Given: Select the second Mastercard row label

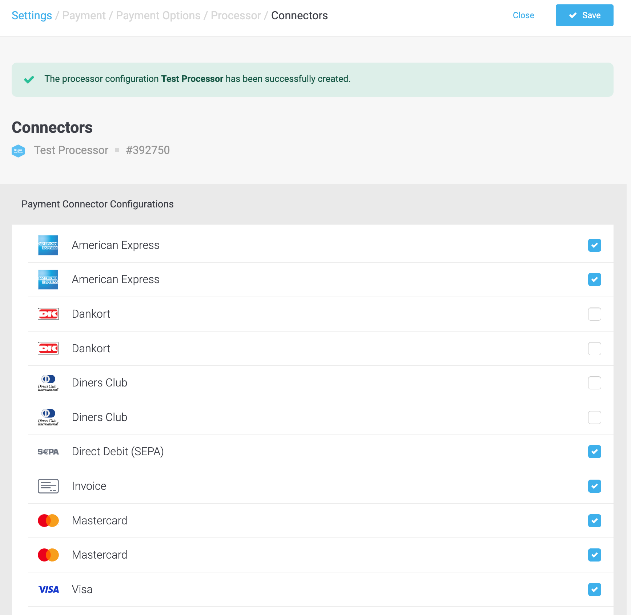Looking at the screenshot, I should 100,555.
